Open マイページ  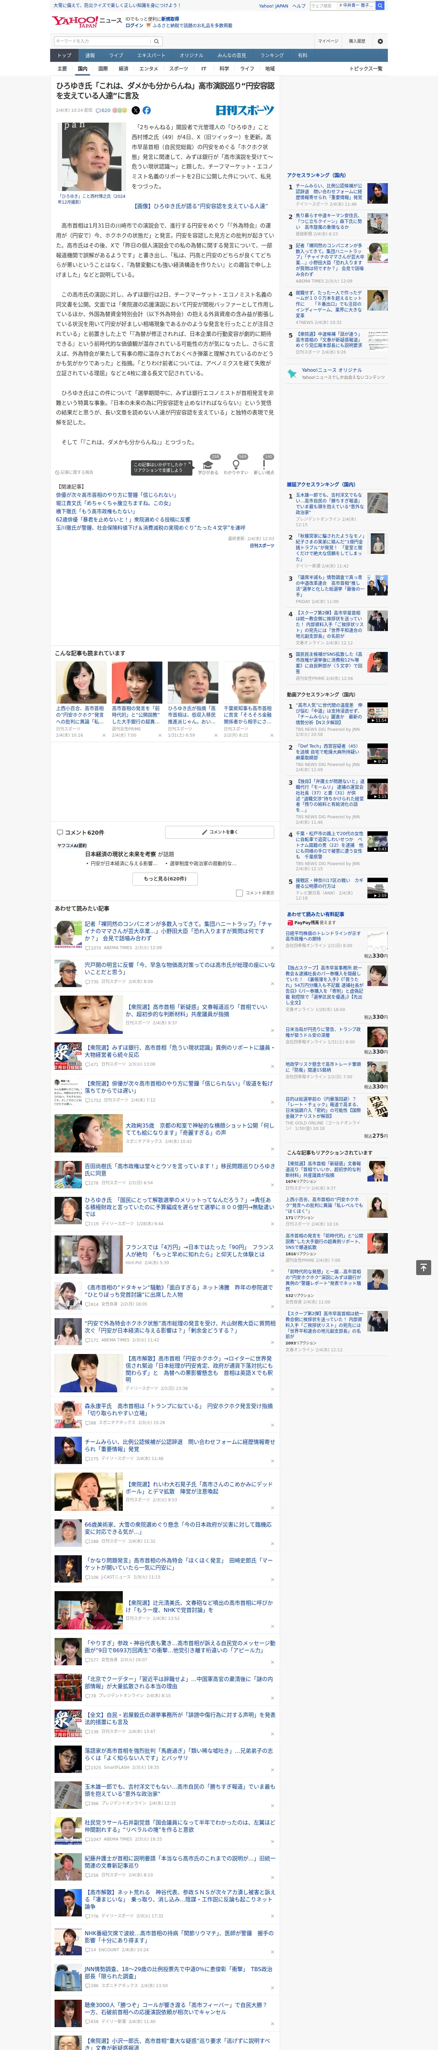point(327,41)
